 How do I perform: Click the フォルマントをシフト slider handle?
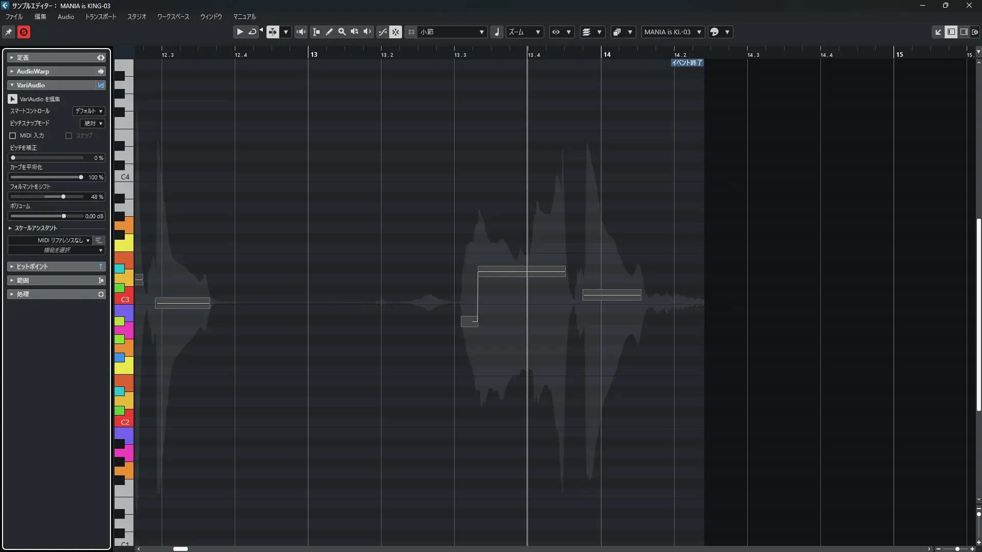[63, 197]
